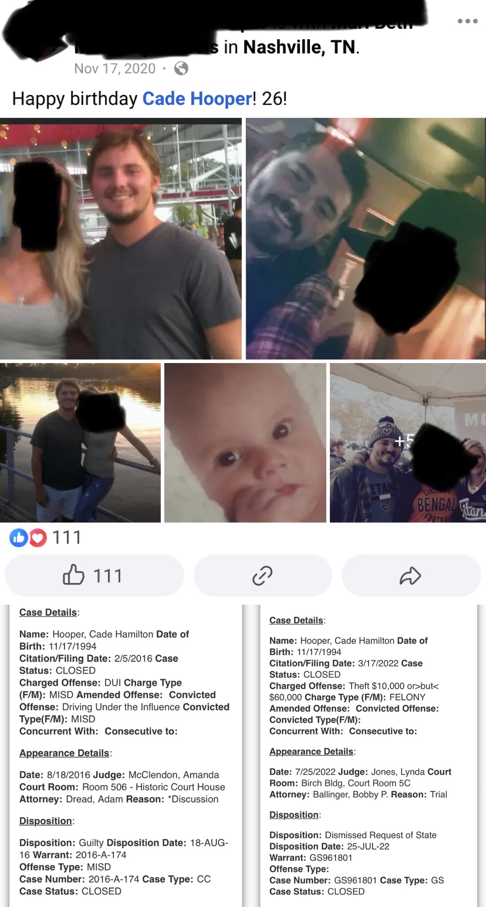Screen dimensions: 486x907
Task: Copy link with the chain icon button
Action: point(263,575)
